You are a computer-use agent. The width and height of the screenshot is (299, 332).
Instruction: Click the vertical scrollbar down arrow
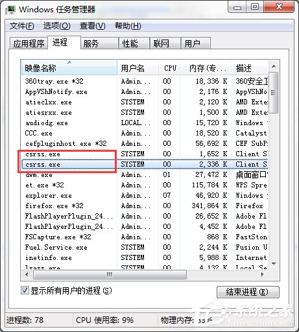click(274, 263)
